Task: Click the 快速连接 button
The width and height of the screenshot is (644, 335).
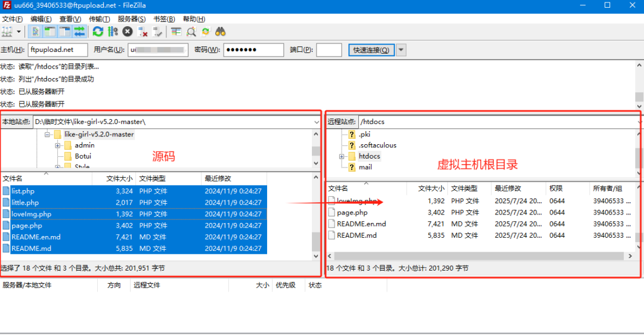Action: tap(371, 50)
